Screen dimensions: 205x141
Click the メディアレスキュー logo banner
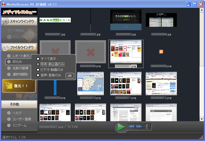coord(19,12)
